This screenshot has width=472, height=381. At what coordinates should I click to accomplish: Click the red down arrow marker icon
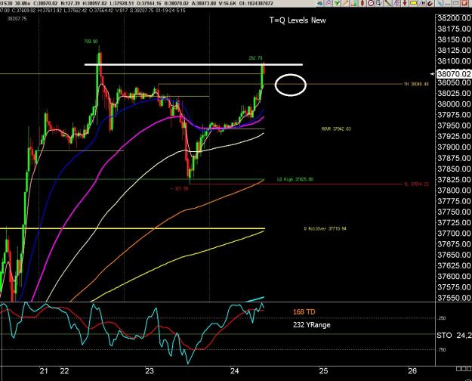pyautogui.click(x=405, y=3)
